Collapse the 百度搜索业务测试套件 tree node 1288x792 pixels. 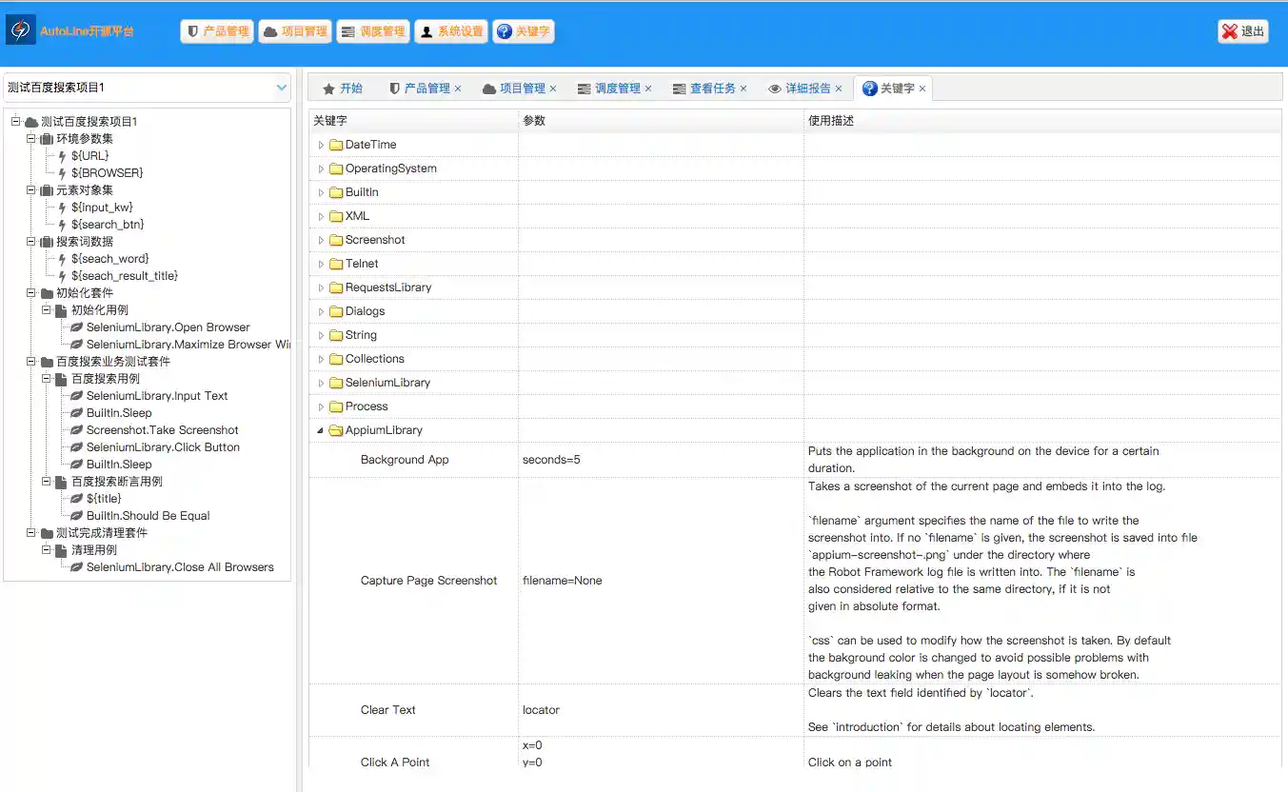(x=31, y=362)
